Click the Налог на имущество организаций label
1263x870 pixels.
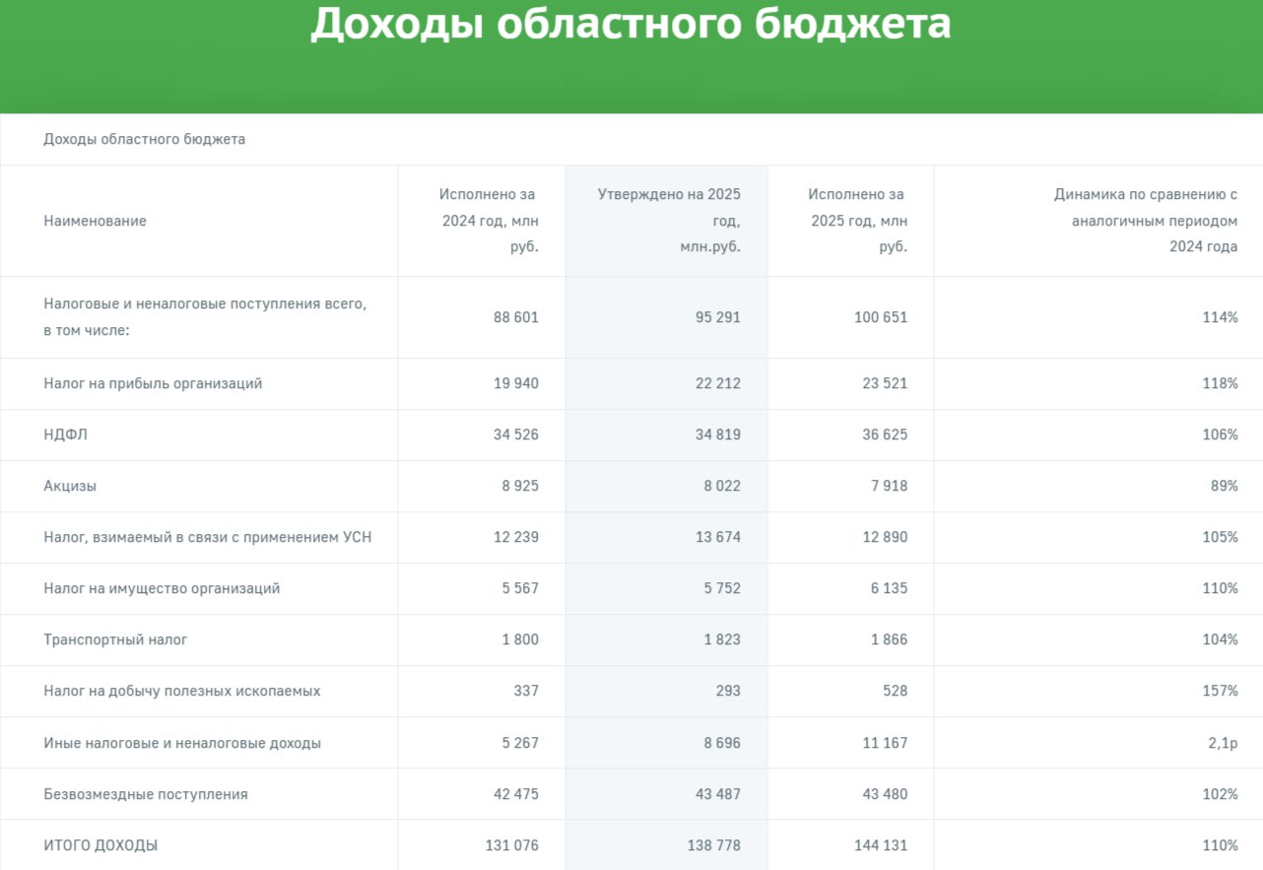[162, 588]
